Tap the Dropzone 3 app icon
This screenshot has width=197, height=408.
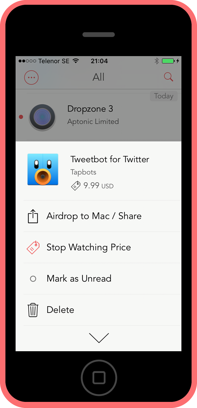click(x=42, y=117)
